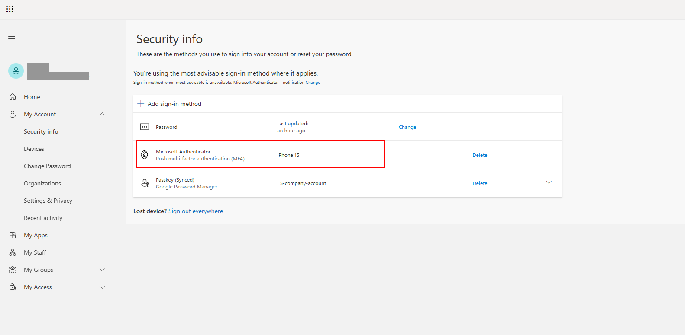This screenshot has width=685, height=335.
Task: Click the Password row icon
Action: pos(145,127)
